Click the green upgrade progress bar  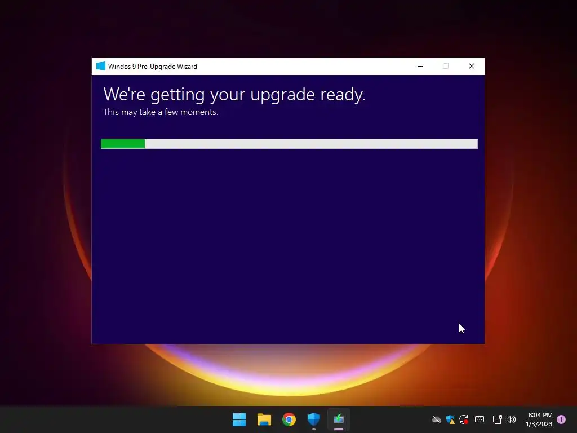click(289, 144)
